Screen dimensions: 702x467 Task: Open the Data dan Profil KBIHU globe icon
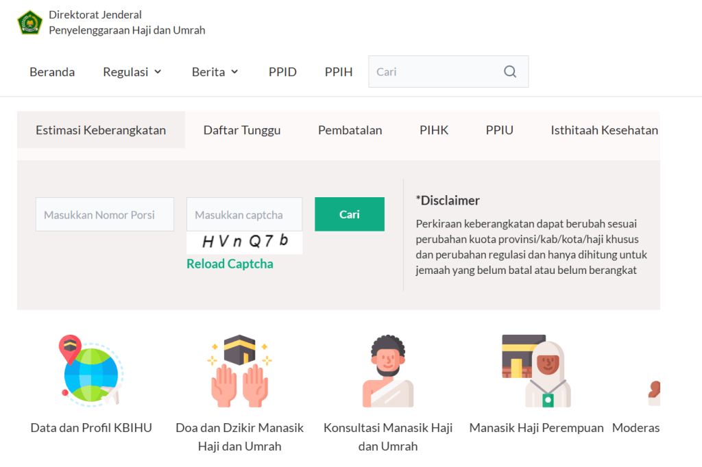[91, 370]
